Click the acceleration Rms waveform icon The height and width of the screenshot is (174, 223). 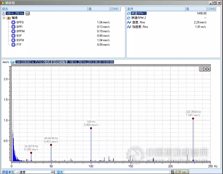click(129, 27)
